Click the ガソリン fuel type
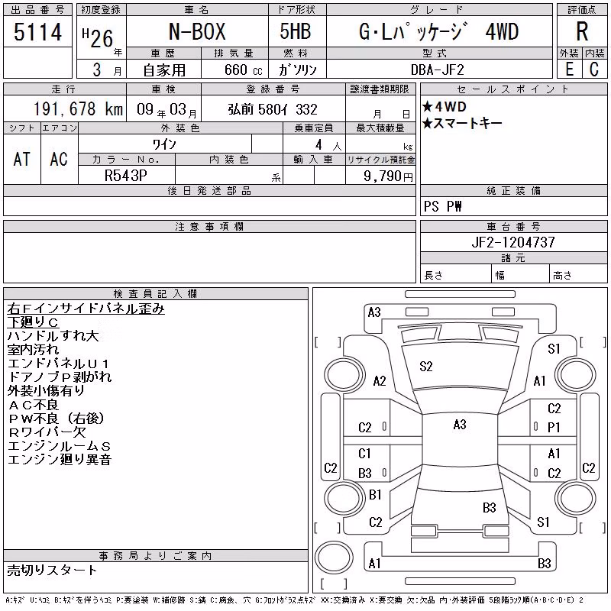The height and width of the screenshot is (611, 611). [x=298, y=70]
